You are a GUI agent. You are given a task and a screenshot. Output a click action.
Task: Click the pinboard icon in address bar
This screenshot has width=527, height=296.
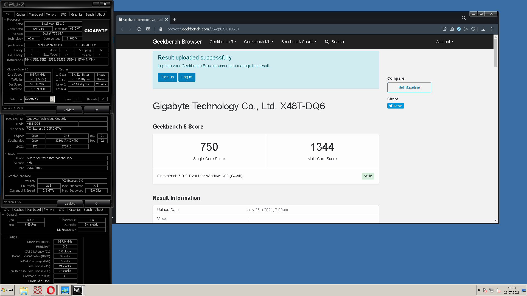tap(445, 29)
